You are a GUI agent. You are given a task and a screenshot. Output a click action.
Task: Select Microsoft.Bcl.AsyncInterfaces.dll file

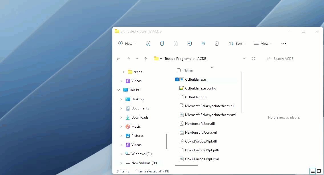[210, 106]
